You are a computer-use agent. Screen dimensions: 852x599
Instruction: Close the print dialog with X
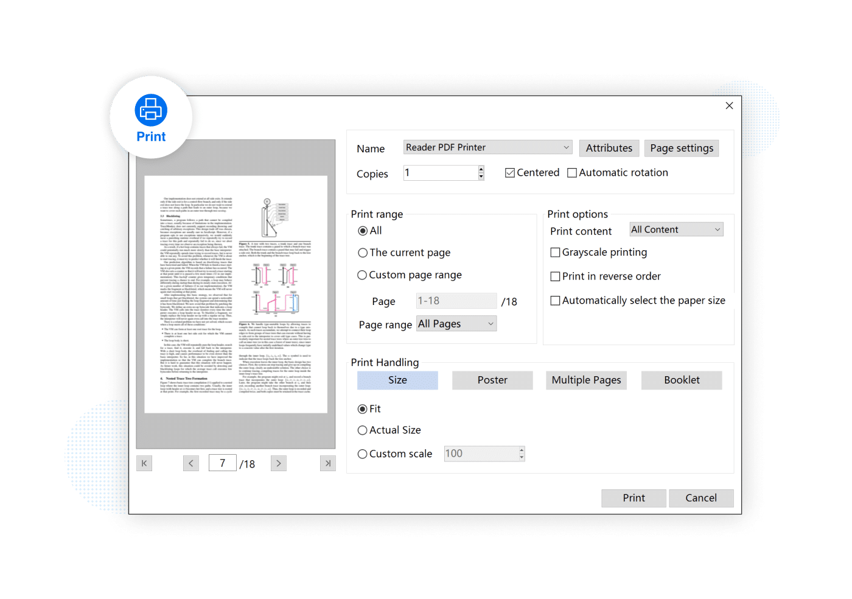(729, 106)
